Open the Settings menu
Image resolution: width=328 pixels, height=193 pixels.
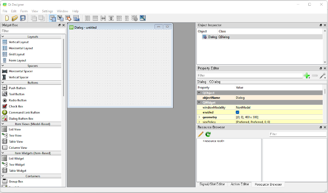(x=47, y=11)
